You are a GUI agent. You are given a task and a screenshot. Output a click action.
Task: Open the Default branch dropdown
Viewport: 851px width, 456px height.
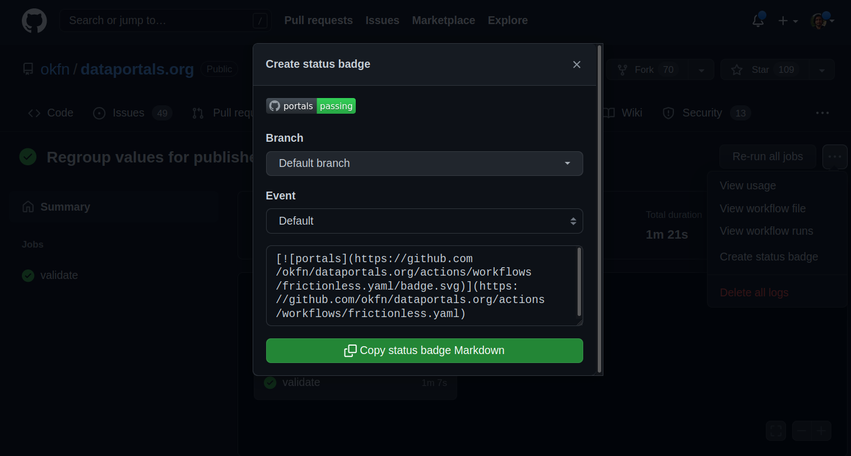424,164
